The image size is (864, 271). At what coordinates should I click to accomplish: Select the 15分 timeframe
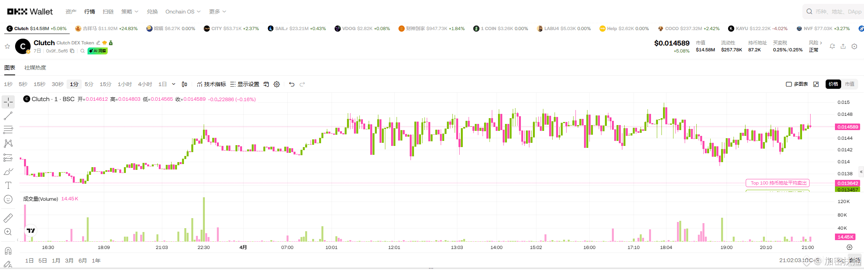click(105, 84)
